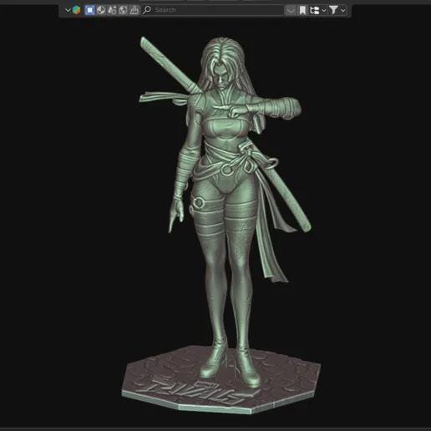The image size is (431, 431).
Task: Expand the display mode chevron
Action: [x=324, y=11]
